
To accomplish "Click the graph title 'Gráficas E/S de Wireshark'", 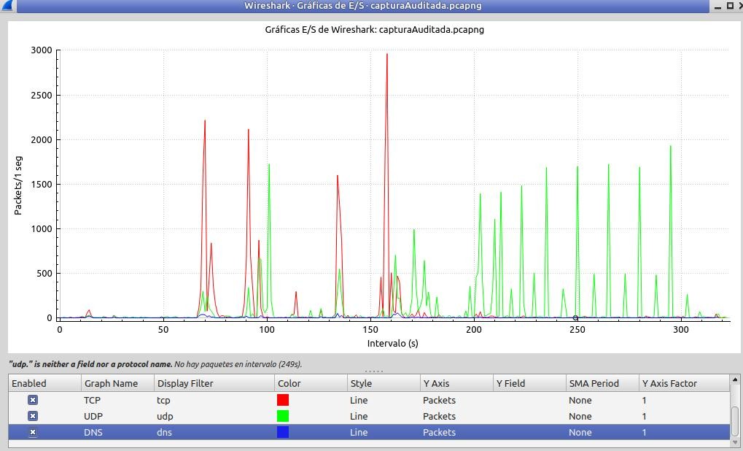I will pyautogui.click(x=374, y=29).
